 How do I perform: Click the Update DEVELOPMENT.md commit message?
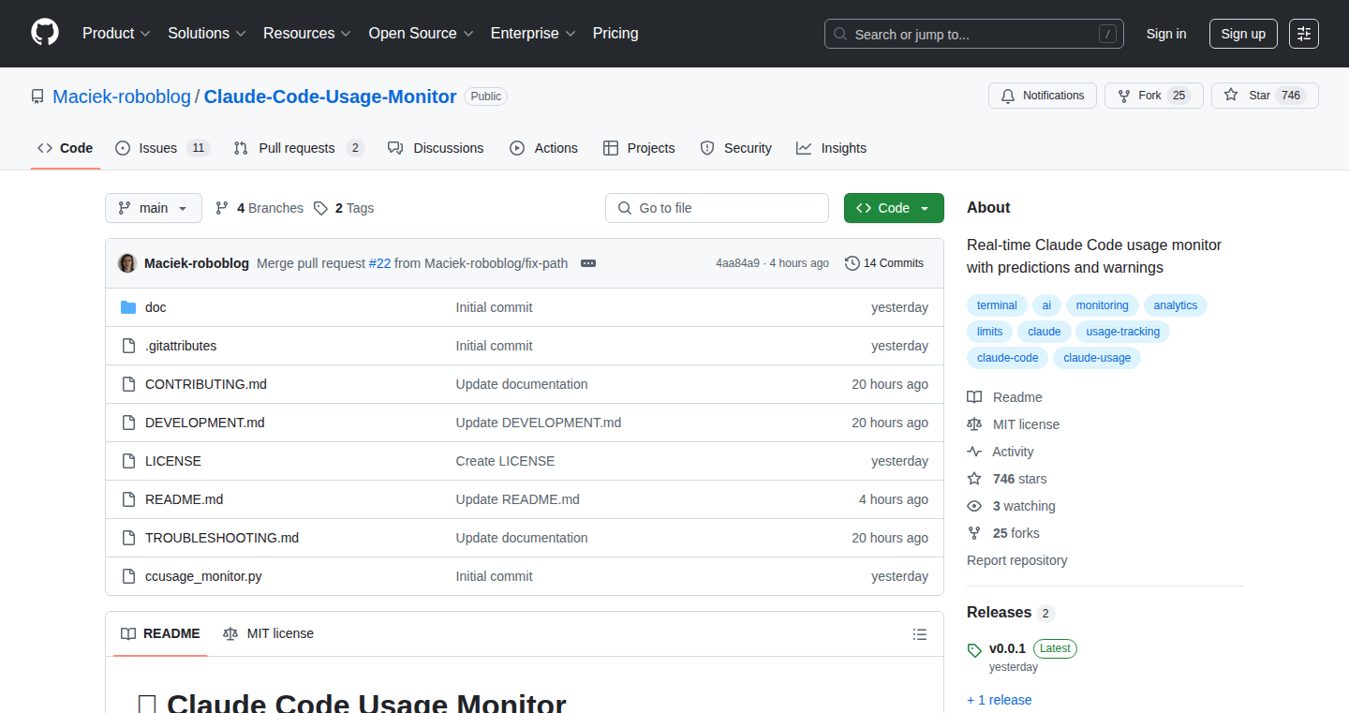[539, 423]
